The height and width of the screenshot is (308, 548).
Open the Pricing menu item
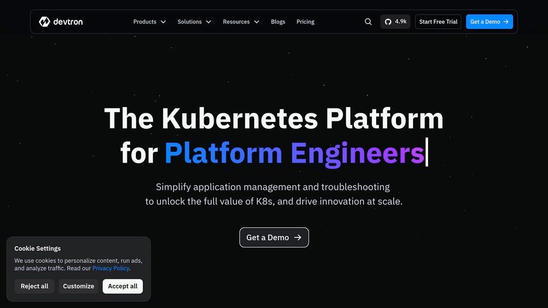point(305,21)
